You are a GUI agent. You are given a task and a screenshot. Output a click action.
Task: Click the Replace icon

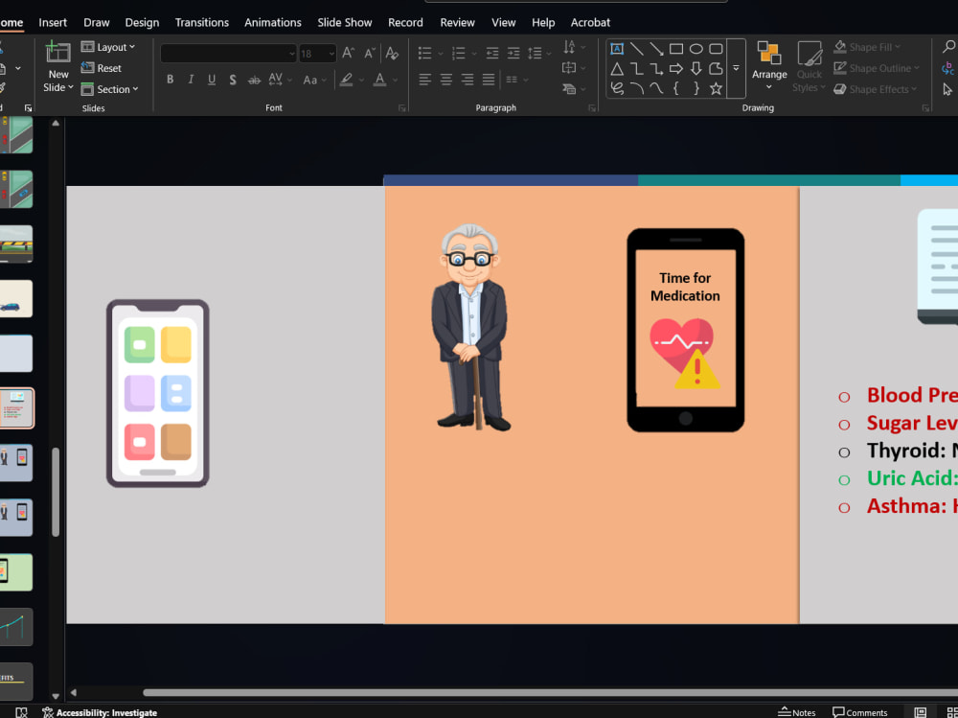pyautogui.click(x=948, y=68)
